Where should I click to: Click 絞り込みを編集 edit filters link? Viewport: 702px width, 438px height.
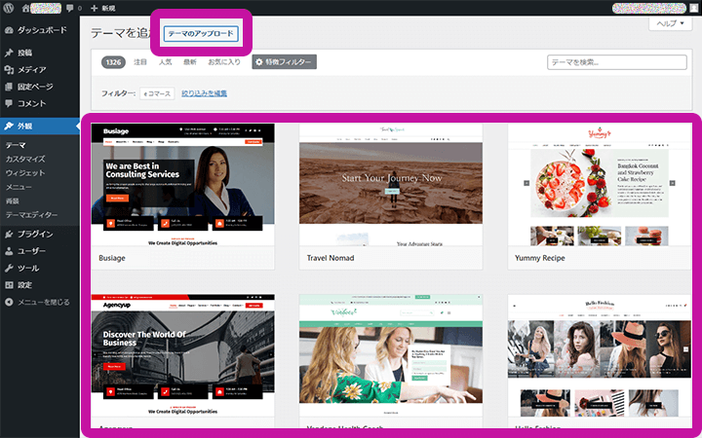pos(204,93)
